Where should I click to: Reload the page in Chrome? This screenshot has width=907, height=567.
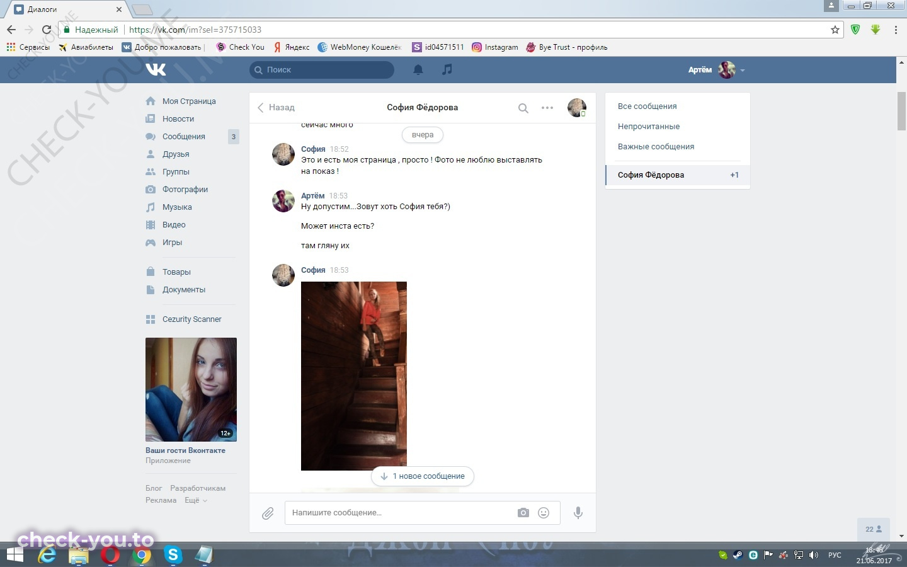point(46,30)
